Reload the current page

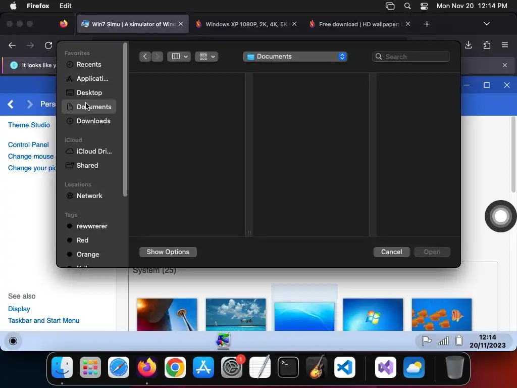pyautogui.click(x=48, y=45)
